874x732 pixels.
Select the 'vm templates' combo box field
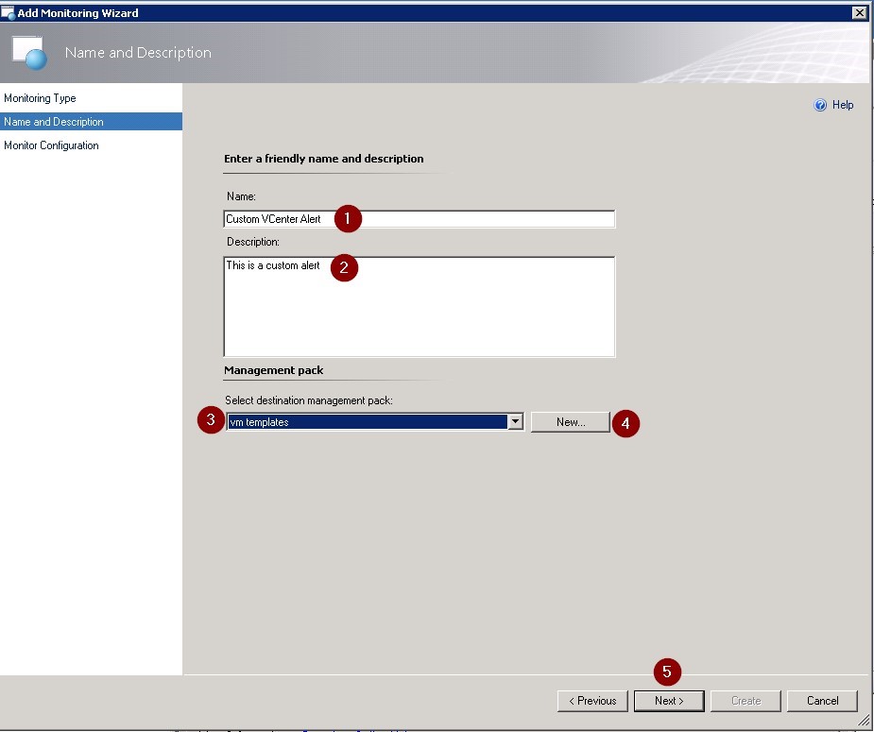point(368,422)
